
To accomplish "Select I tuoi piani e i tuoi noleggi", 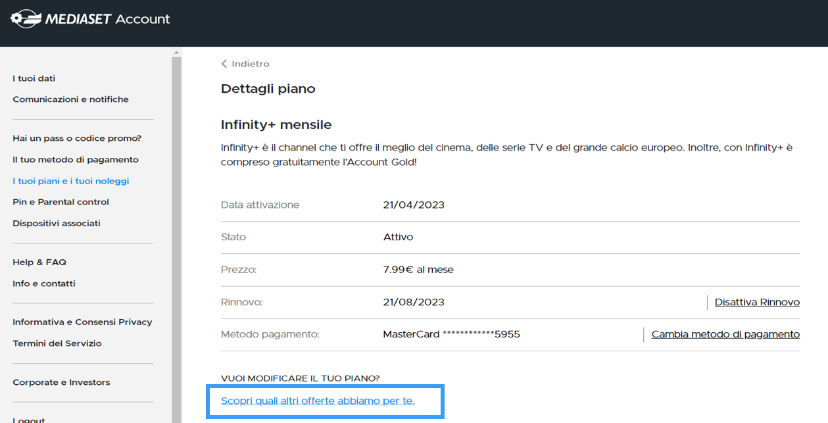I will (70, 181).
